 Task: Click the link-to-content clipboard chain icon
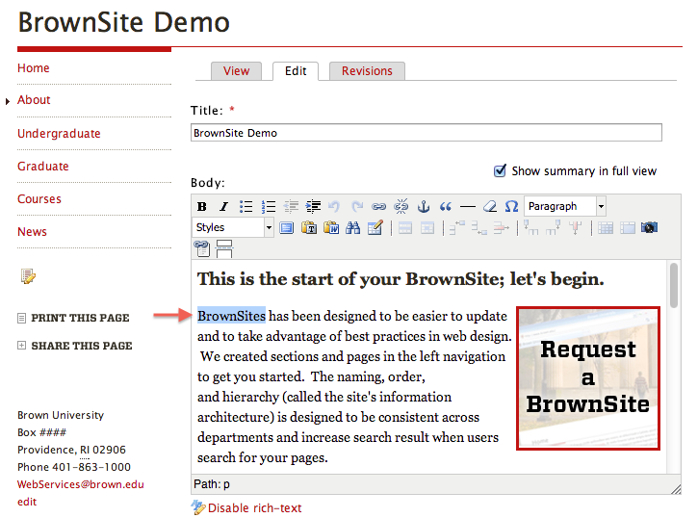(202, 248)
